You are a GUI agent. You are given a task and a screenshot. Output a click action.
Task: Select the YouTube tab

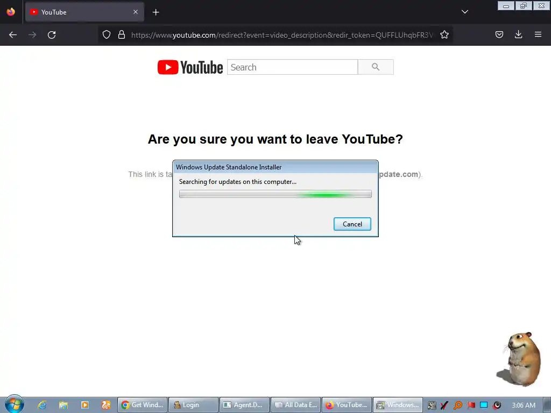point(84,12)
